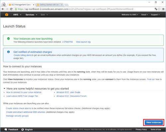Viewport: 166px width, 132px height.
Task: Click the green padlock in the address bar
Action: pyautogui.click(x=16, y=9)
